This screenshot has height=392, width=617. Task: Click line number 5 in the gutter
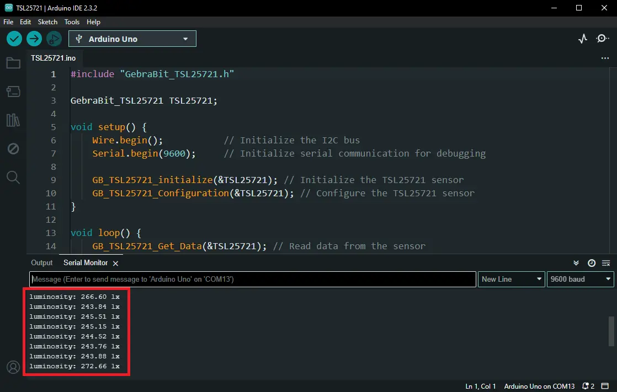[54, 127]
